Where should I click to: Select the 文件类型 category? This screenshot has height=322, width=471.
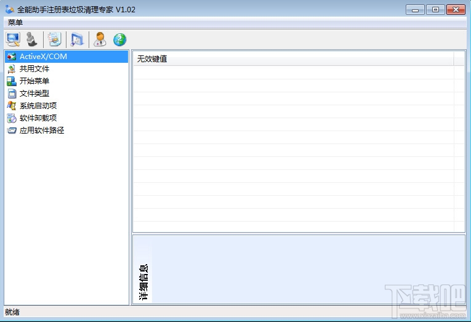[x=66, y=94]
